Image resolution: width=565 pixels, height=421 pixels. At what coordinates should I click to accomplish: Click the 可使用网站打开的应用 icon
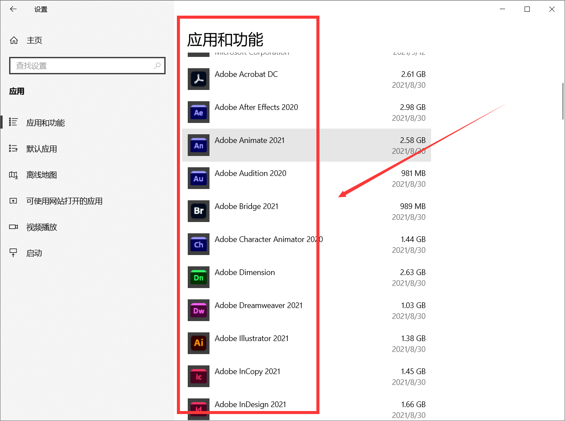(13, 201)
